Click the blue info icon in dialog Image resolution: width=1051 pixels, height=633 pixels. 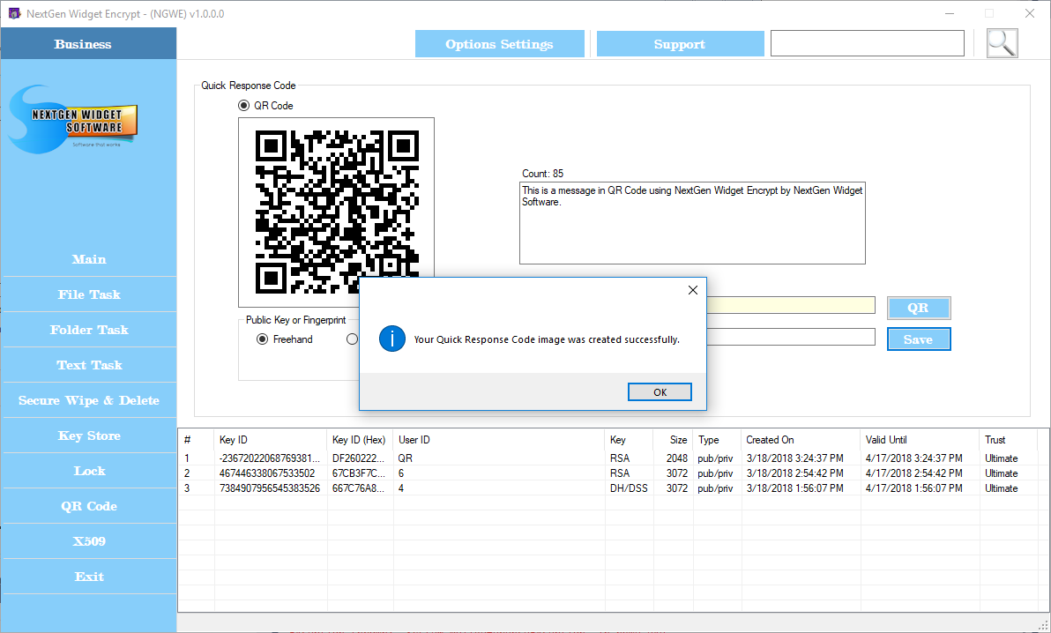(x=392, y=339)
